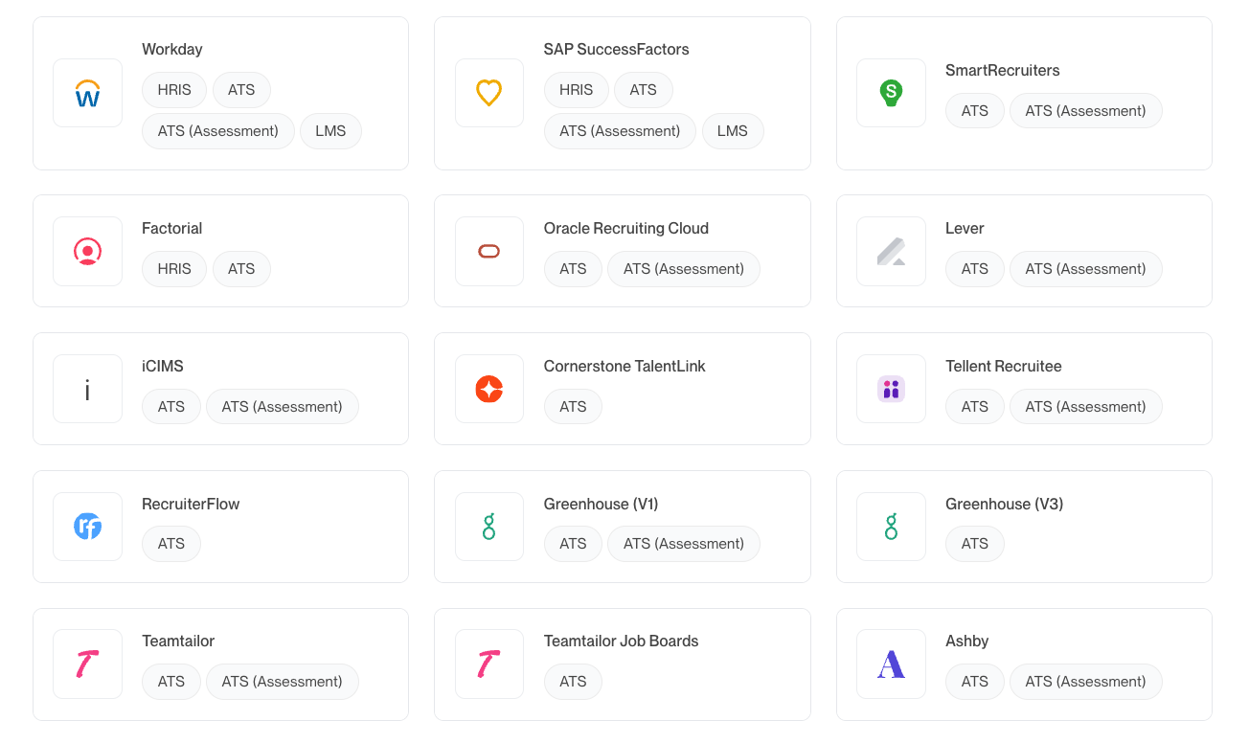Select the Ashby letter A logo
This screenshot has width=1249, height=743.
(x=891, y=664)
